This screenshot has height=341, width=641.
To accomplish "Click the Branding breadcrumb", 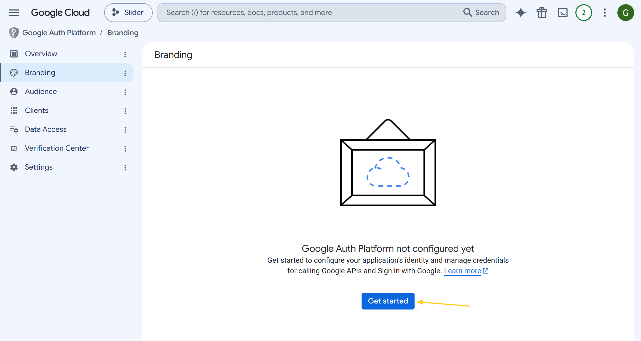I will pos(123,33).
